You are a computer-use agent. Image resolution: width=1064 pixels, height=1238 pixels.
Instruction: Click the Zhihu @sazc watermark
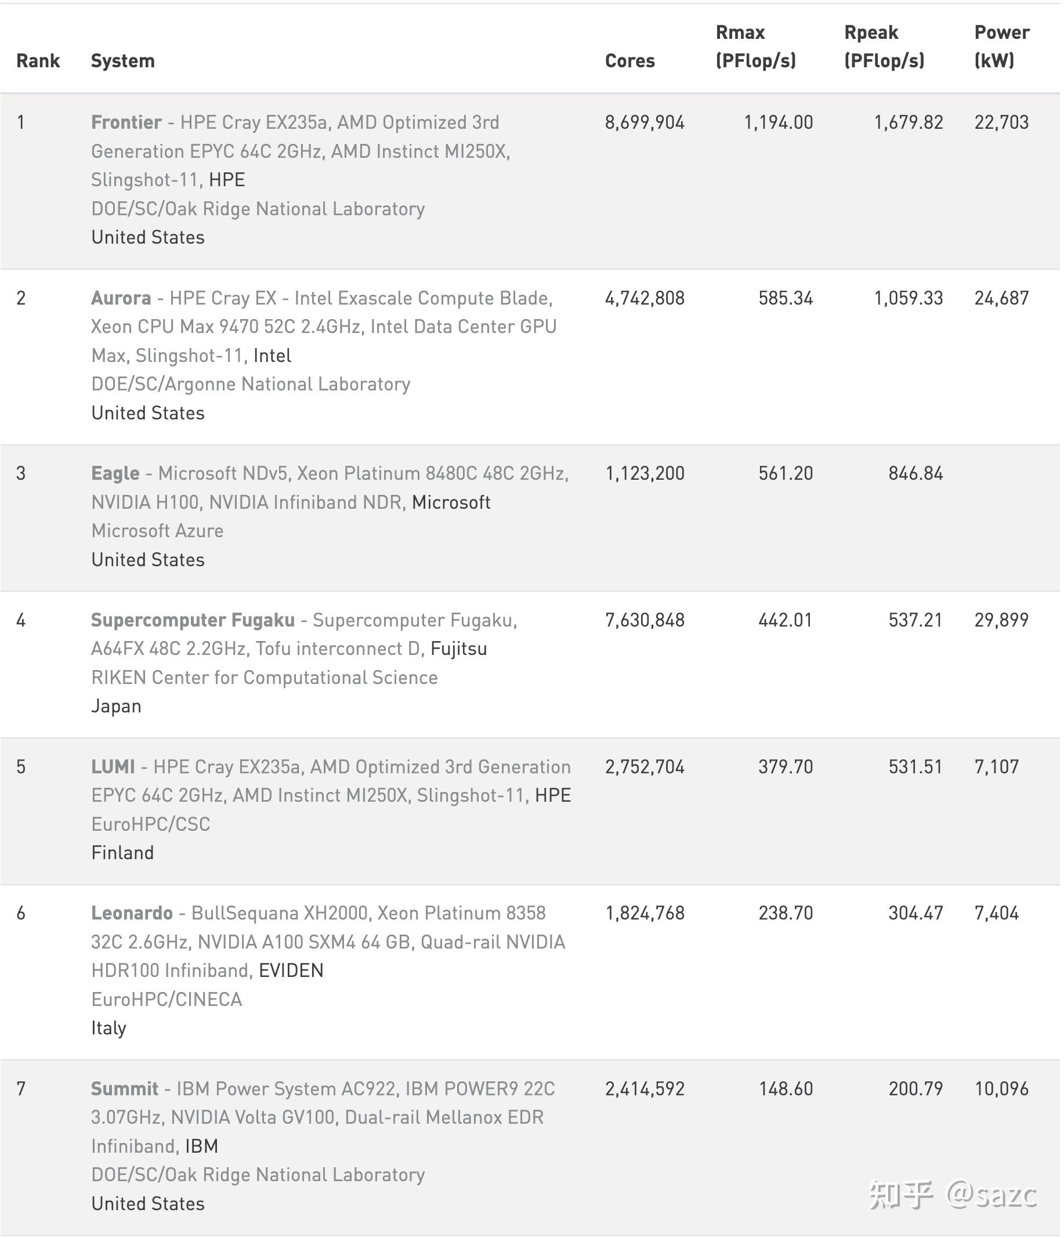pyautogui.click(x=953, y=1195)
